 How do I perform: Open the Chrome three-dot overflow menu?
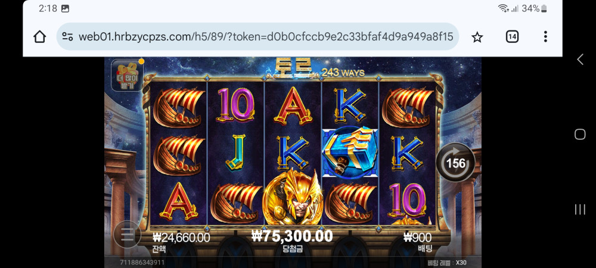click(545, 36)
